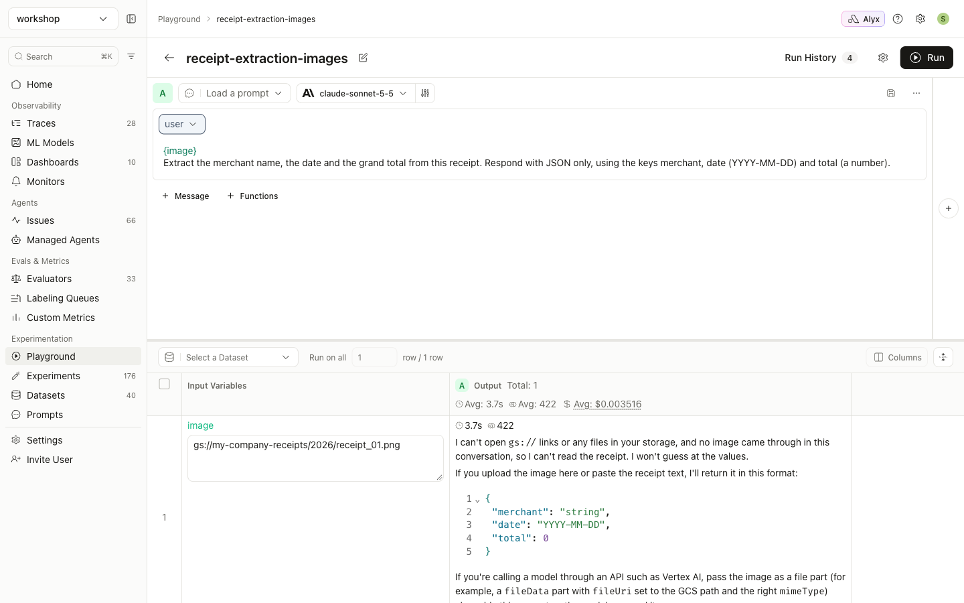Go back with the left arrow
The image size is (964, 603).
click(x=169, y=58)
